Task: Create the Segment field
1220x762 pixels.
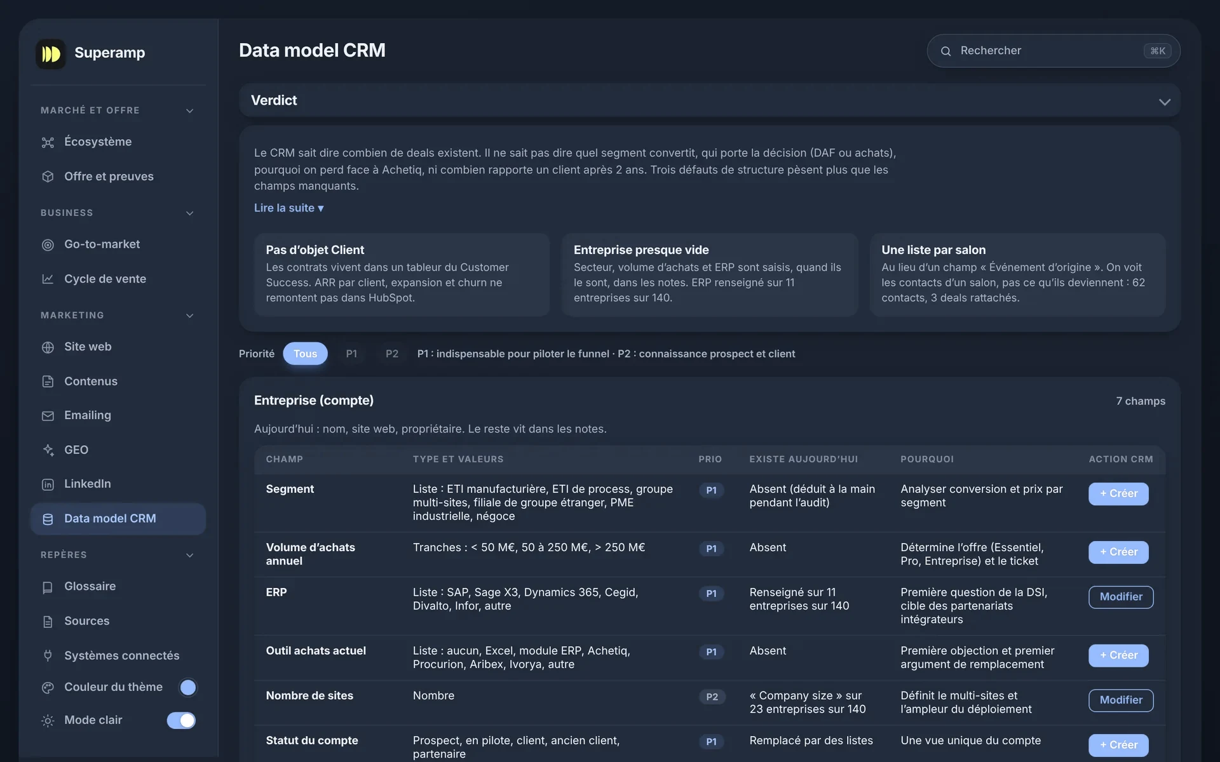Action: tap(1118, 493)
